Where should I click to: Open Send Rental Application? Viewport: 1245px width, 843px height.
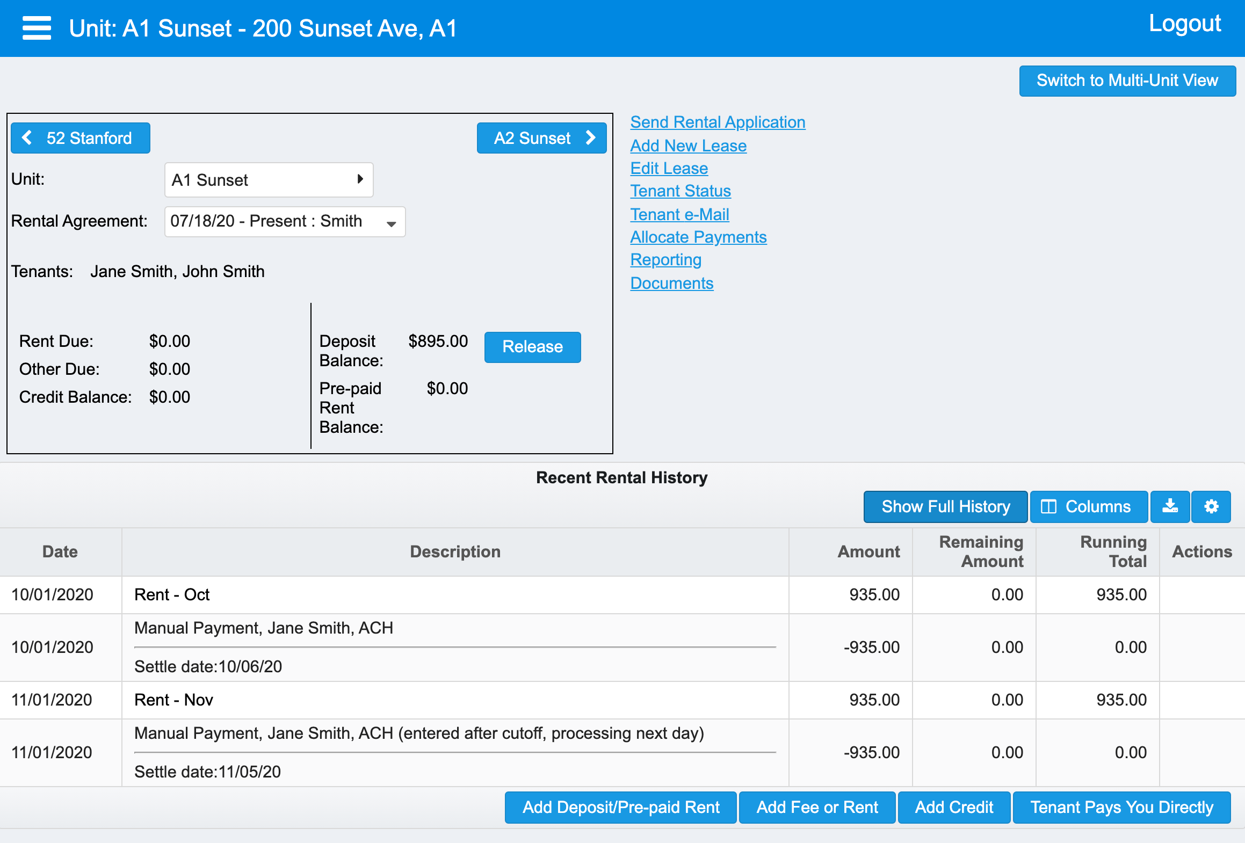718,122
